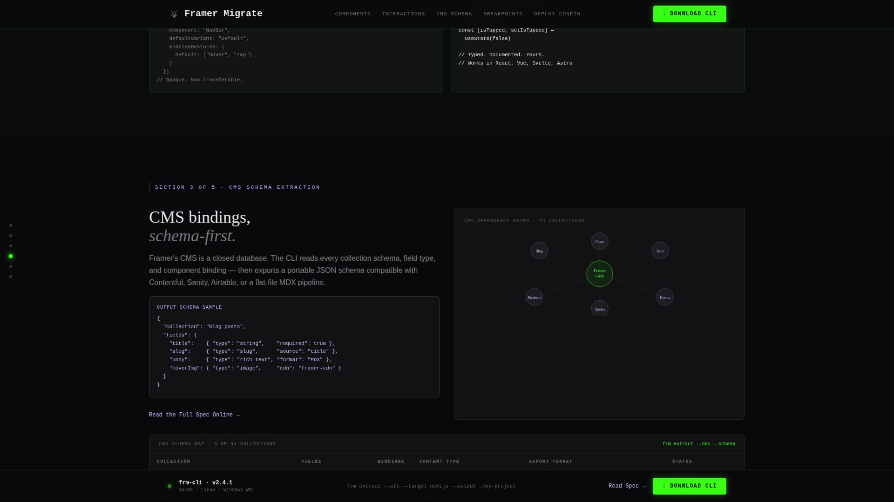Open Breakpoints nav item
This screenshot has width=894, height=502.
(x=502, y=14)
